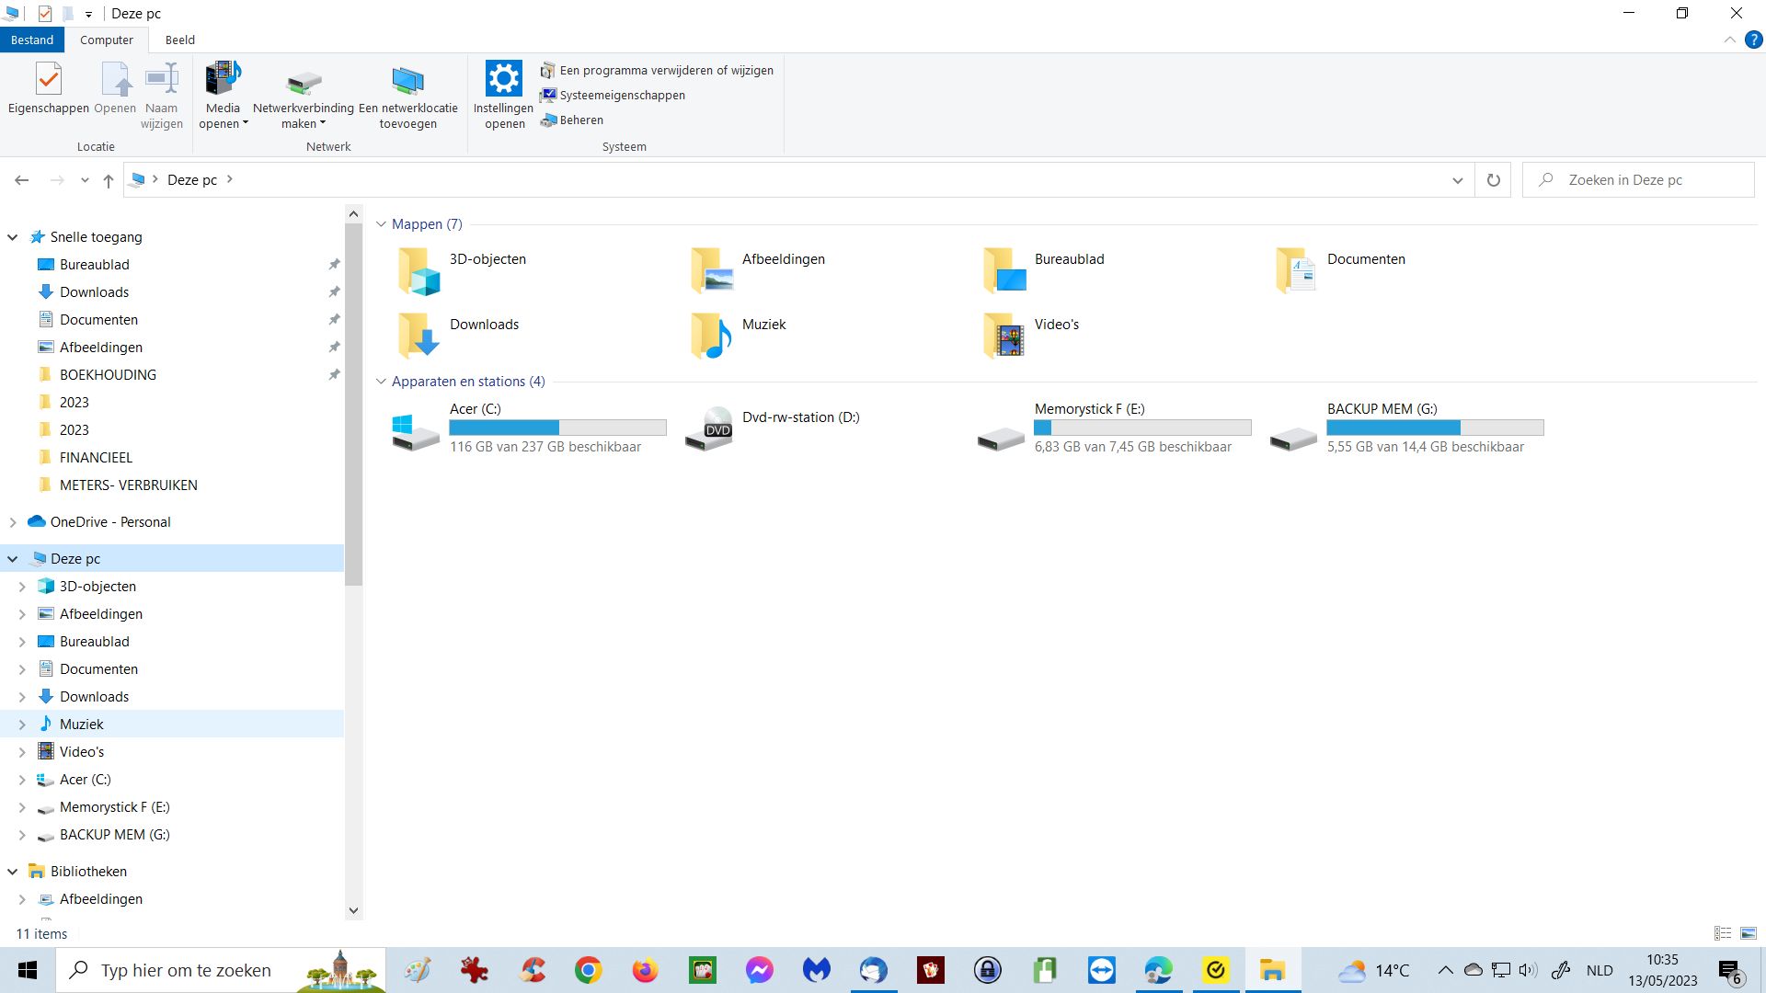The height and width of the screenshot is (993, 1766).
Task: Open the Beeld ribbon tab
Action: (x=179, y=40)
